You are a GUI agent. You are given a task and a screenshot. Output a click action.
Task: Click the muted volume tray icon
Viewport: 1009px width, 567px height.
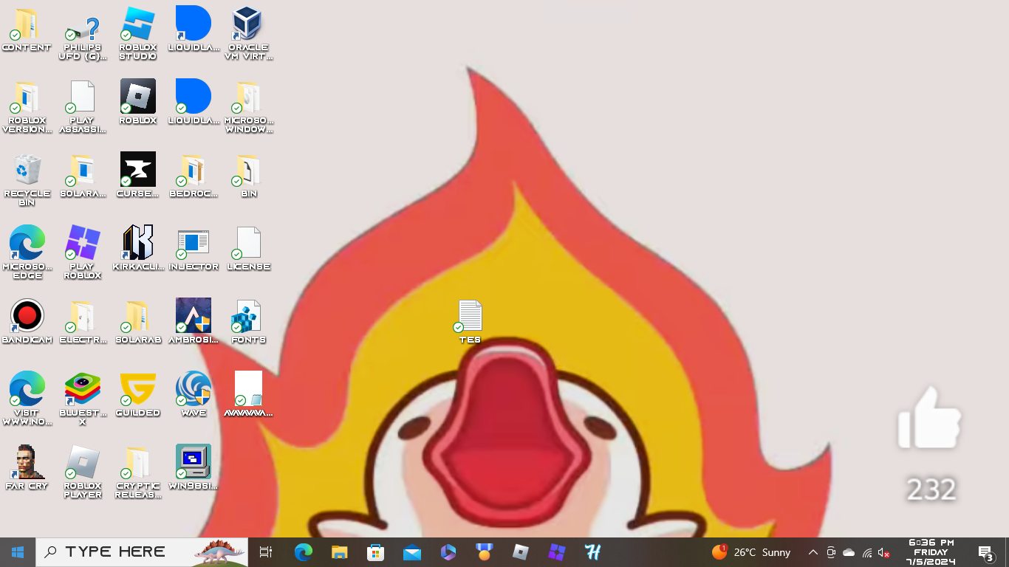tap(884, 552)
